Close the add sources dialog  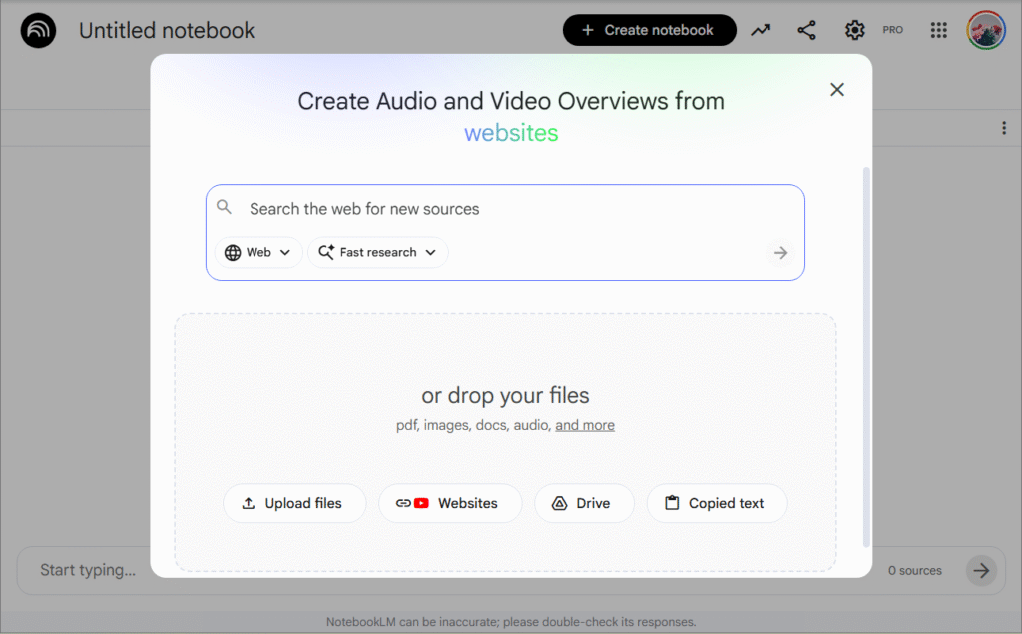836,90
